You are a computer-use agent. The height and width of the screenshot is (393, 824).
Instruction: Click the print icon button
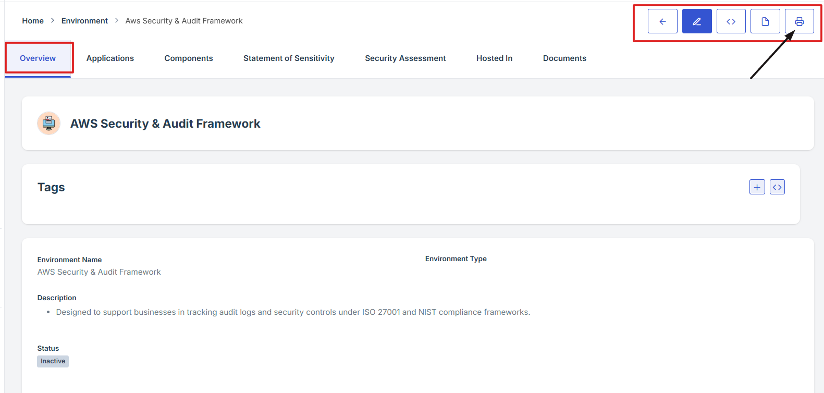click(799, 21)
